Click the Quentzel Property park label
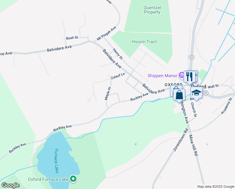235x189 pixels. click(x=152, y=10)
